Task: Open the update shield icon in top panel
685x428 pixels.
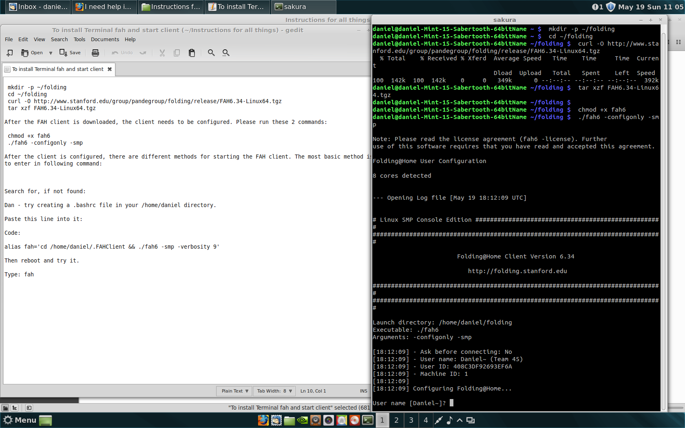Action: (x=610, y=7)
